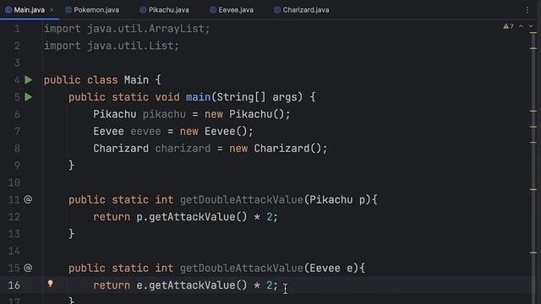Click 'main' method name on line 5
Screen dimensions: 541x304
198,97
